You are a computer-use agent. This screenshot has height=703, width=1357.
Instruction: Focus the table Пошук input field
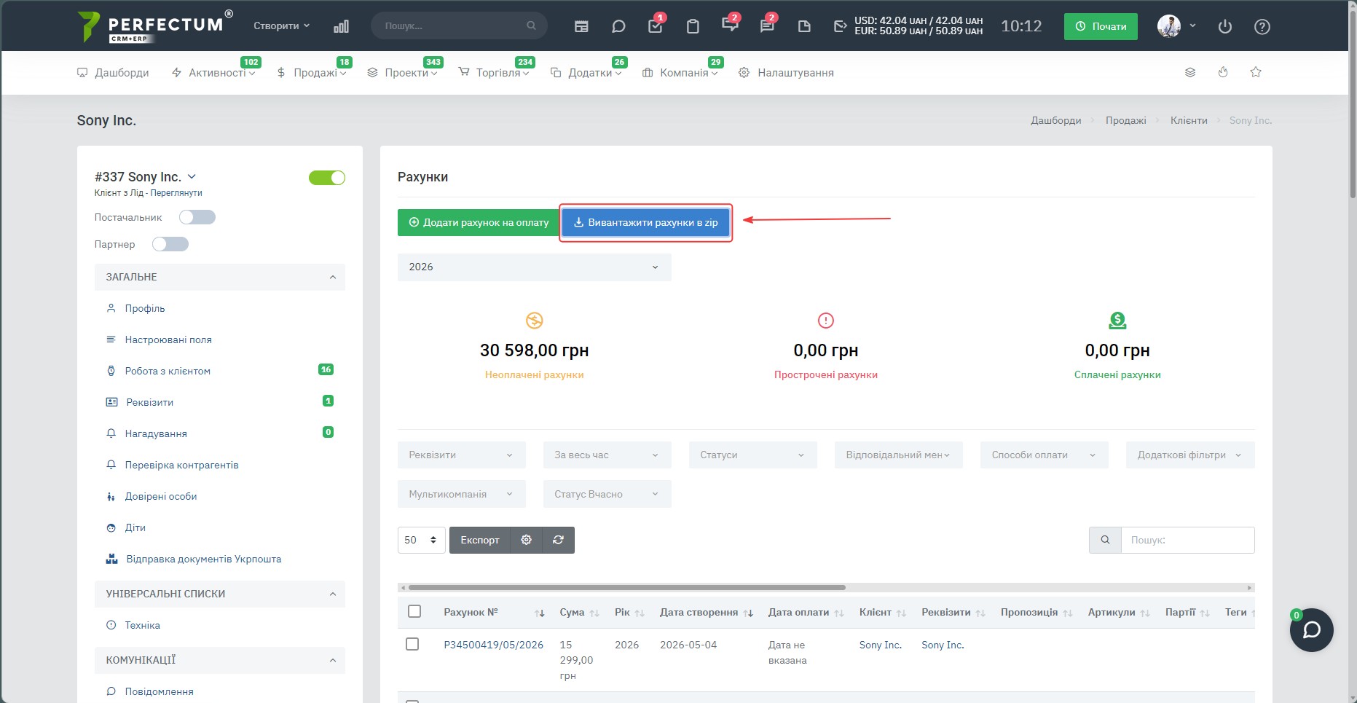click(1187, 540)
